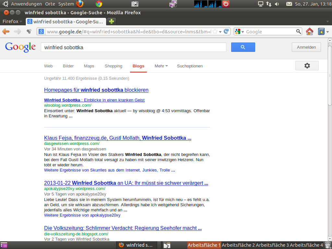This screenshot has width=332, height=249.
Task: Click the blue Google search magnifier button
Action: [243, 47]
